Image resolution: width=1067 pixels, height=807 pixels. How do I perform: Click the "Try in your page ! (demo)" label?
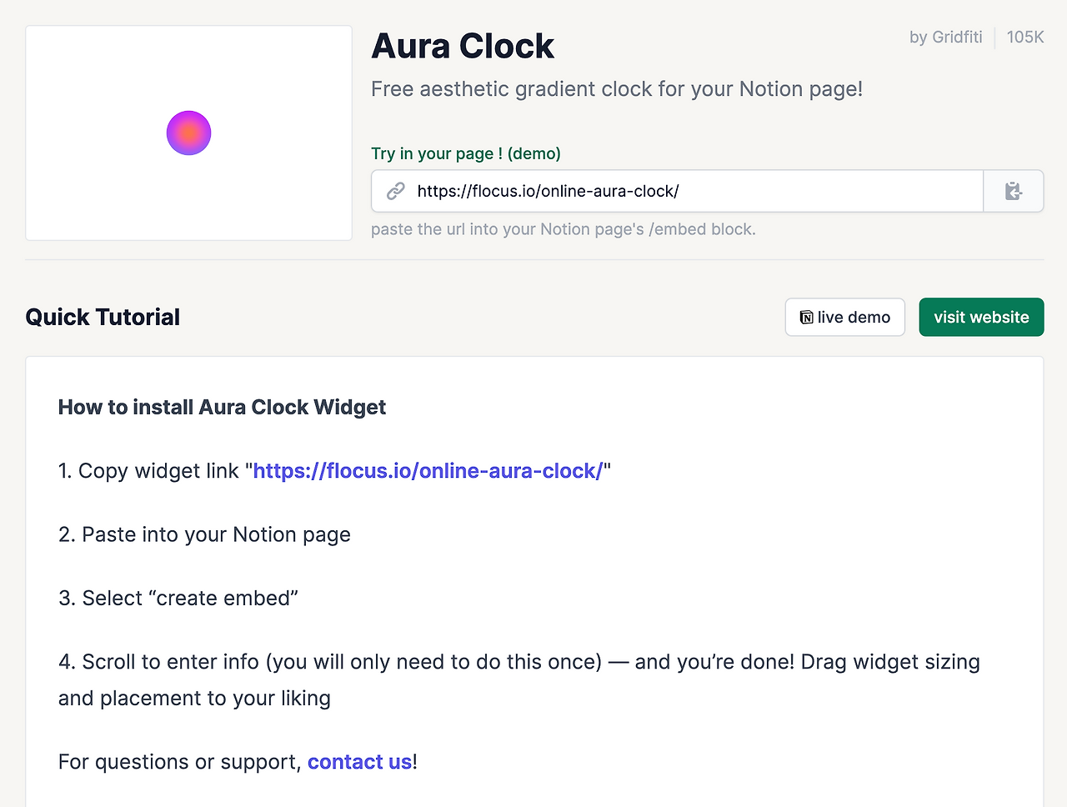point(465,153)
